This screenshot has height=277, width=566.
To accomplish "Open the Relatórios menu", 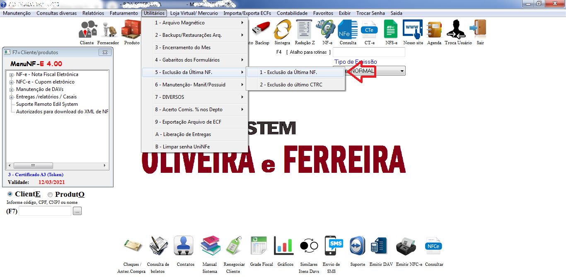I will (93, 13).
